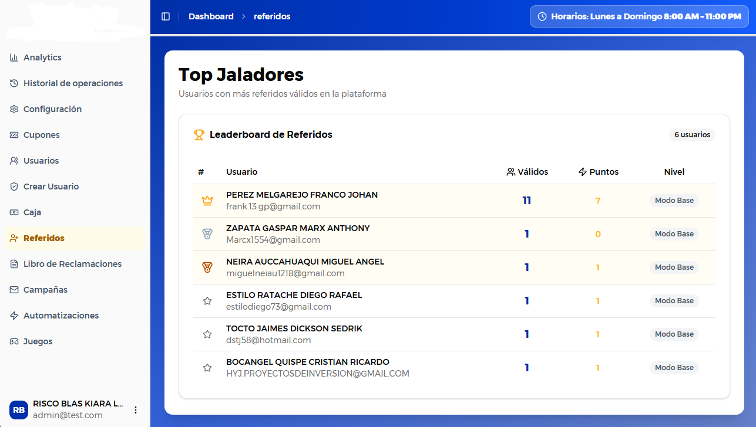Click the Usuarios people icon
The width and height of the screenshot is (756, 427).
pos(14,161)
